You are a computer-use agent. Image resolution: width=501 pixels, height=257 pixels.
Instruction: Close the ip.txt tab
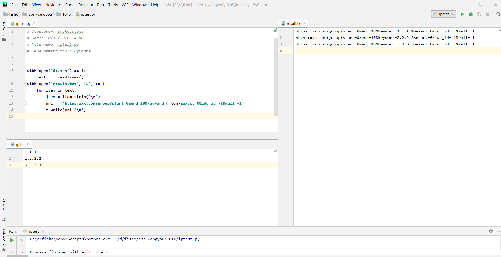[x=28, y=144]
